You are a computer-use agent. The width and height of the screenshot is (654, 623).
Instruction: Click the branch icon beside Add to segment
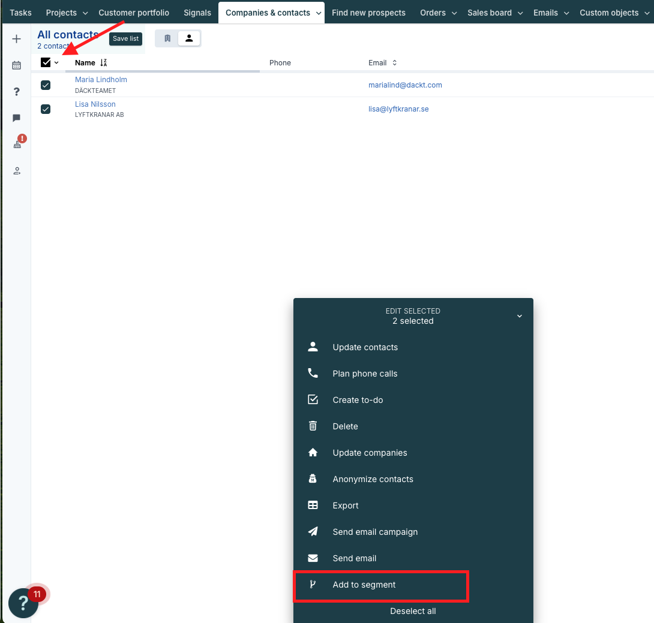coord(313,584)
